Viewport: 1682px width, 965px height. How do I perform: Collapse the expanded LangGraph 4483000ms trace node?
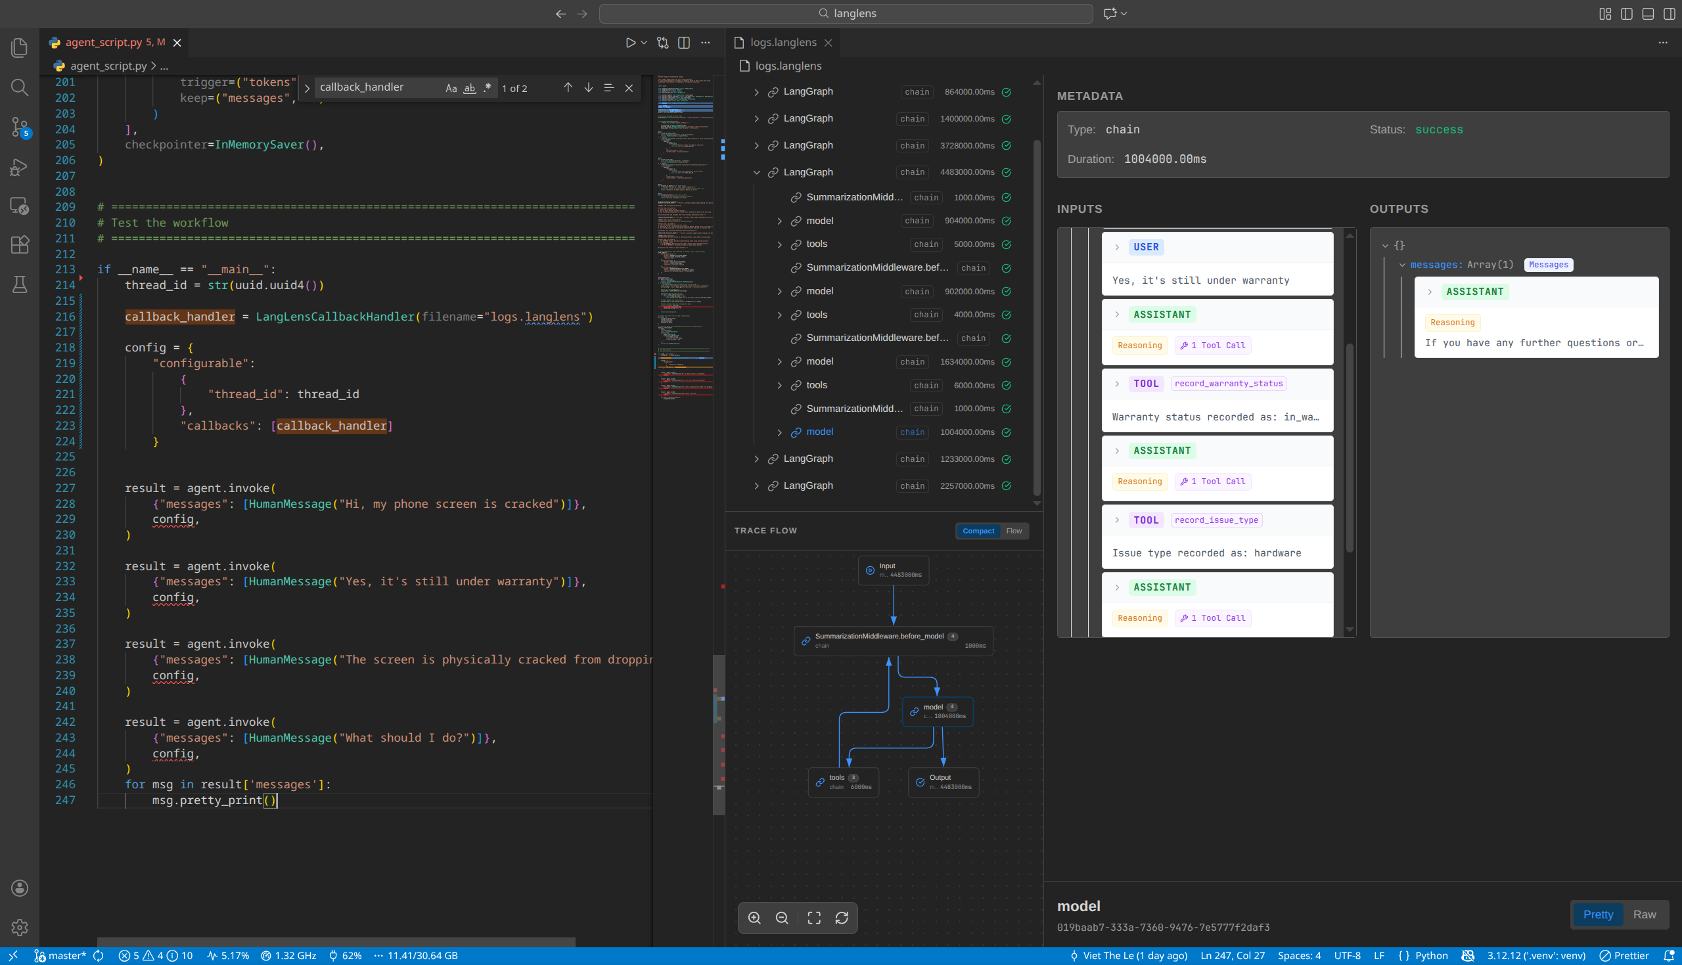click(757, 171)
